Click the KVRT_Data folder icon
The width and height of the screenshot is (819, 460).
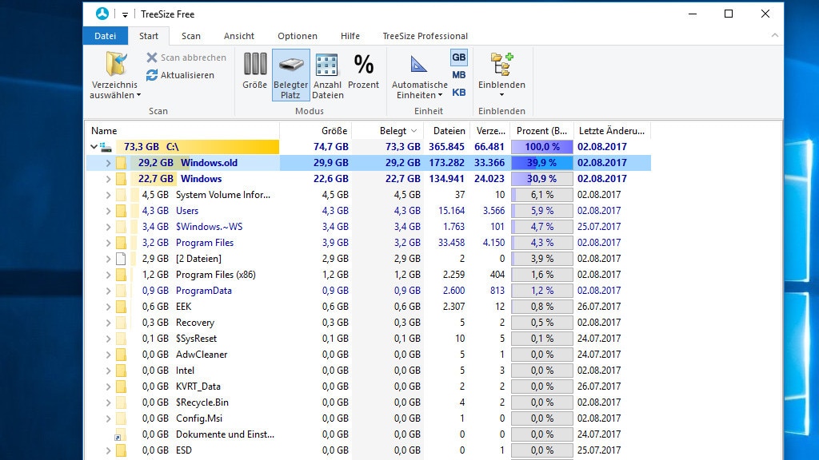coord(121,387)
